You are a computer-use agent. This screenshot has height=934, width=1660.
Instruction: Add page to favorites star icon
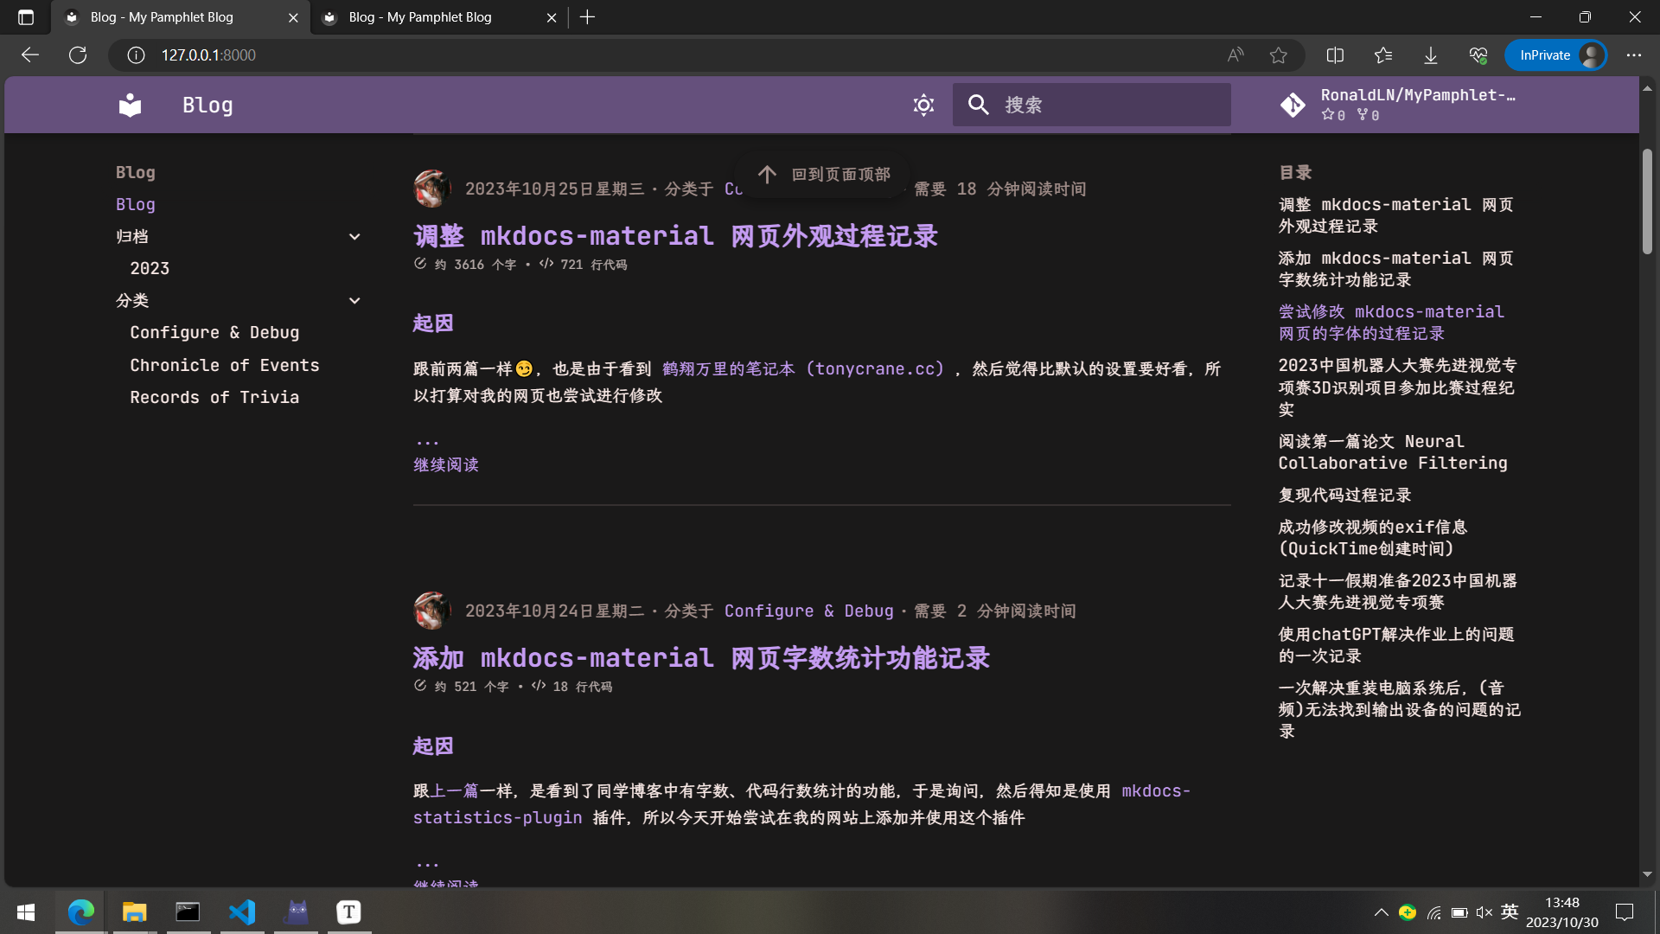(x=1279, y=55)
